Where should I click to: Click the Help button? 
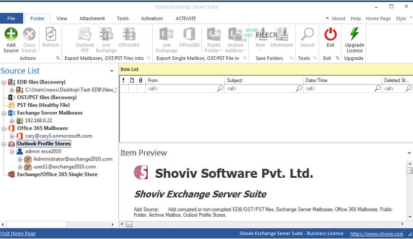[x=355, y=18]
